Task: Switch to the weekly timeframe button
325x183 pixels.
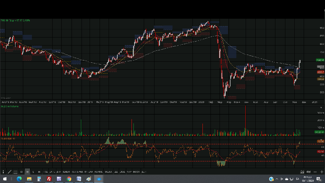Action: (x=33, y=172)
